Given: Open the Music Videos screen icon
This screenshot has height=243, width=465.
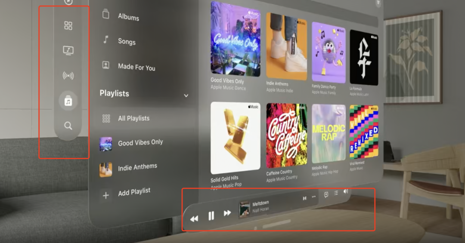Looking at the screenshot, I should (x=68, y=50).
